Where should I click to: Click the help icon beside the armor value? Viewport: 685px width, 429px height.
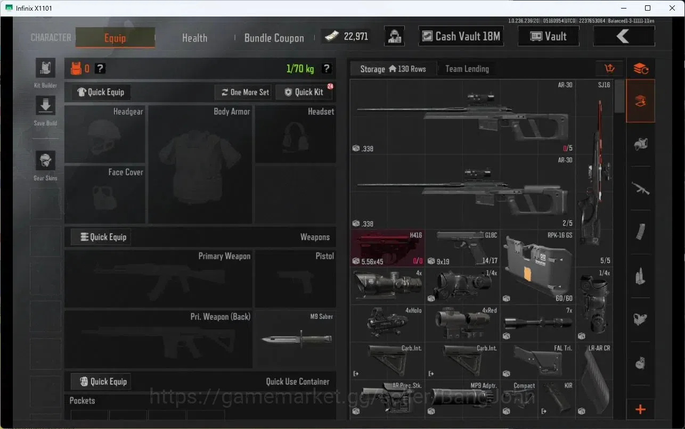pos(100,69)
